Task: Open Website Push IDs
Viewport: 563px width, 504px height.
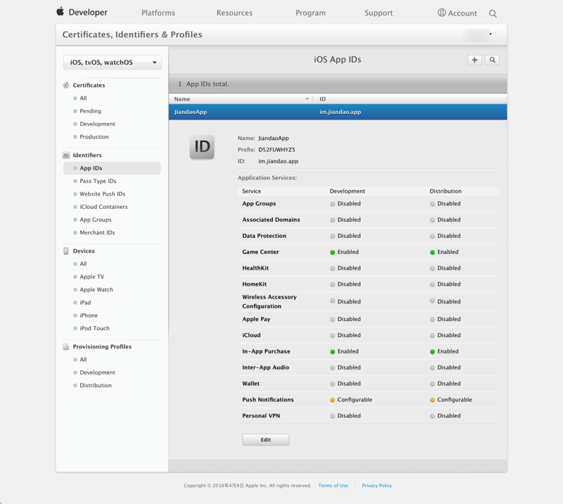Action: (102, 194)
